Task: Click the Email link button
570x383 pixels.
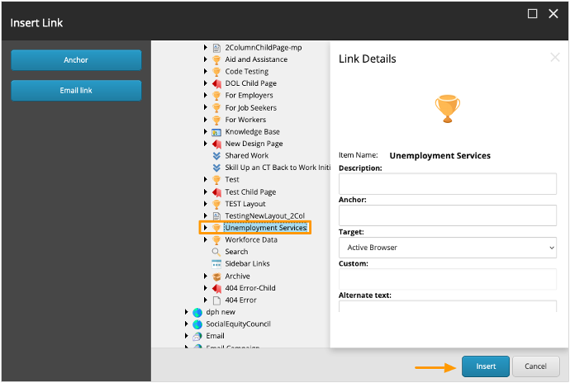Action: coord(76,91)
